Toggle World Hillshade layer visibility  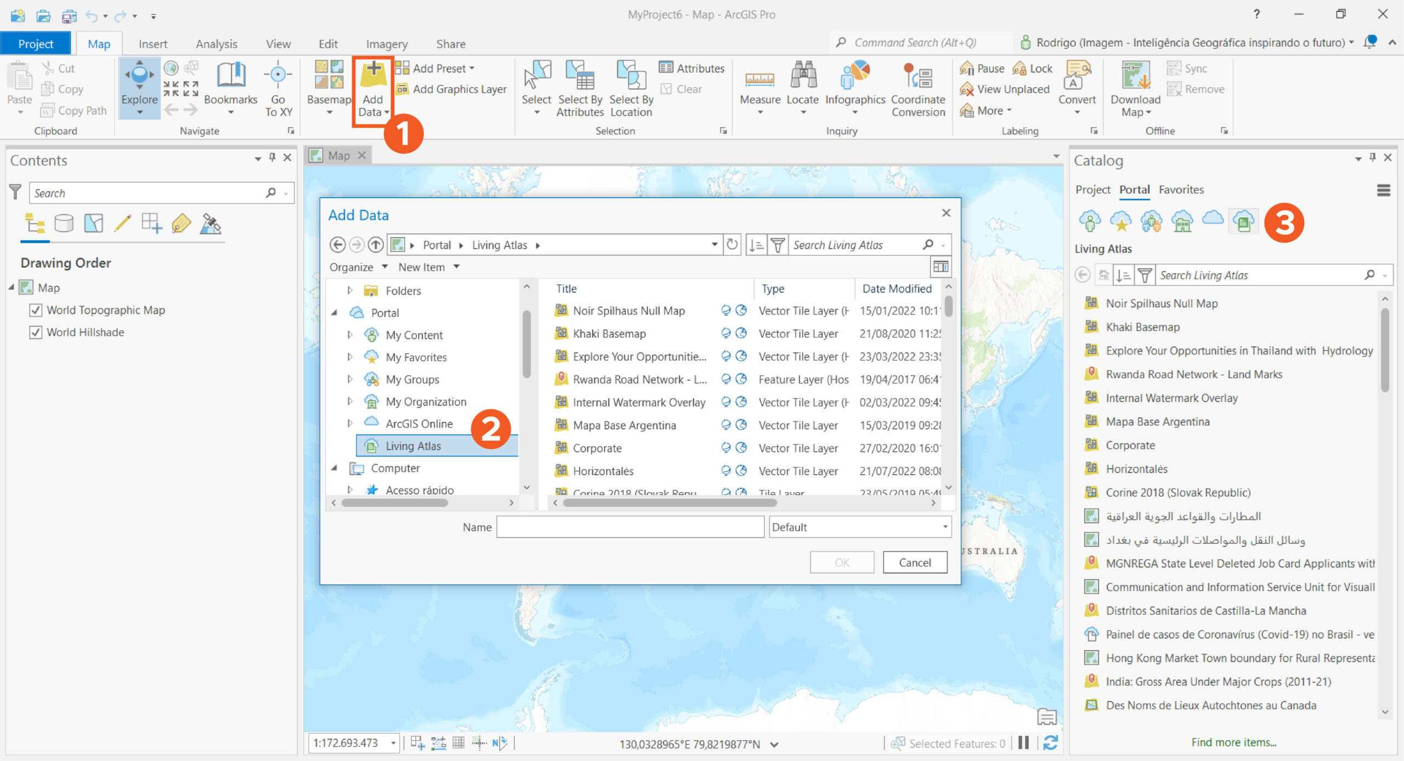pos(36,332)
